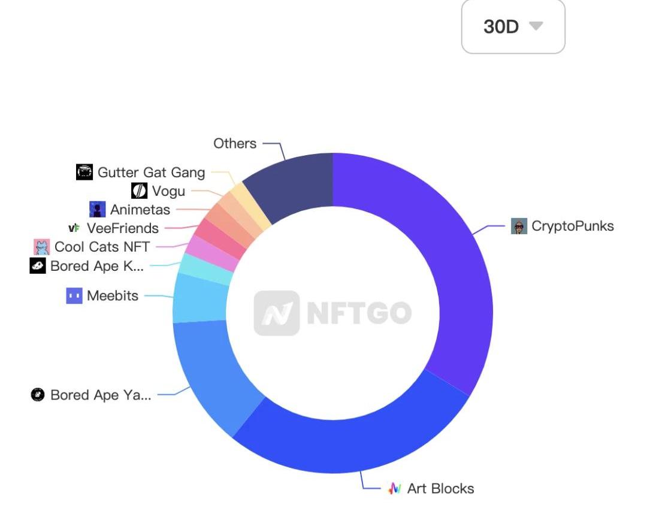
Task: Click the Gutter Cat Gang icon
Action: point(84,173)
